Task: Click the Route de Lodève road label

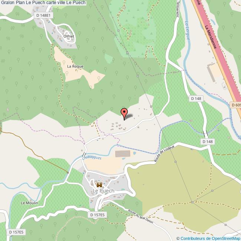Action: [x=164, y=154]
